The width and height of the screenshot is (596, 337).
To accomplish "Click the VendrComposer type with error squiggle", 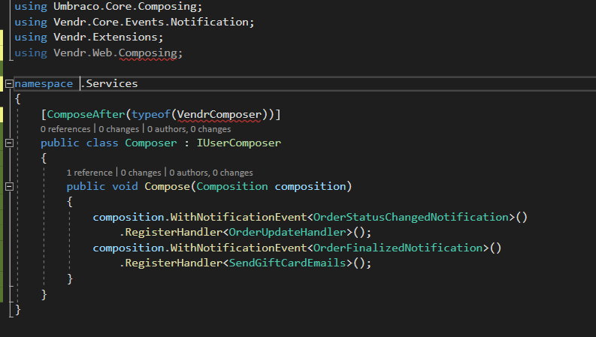I will tap(219, 114).
